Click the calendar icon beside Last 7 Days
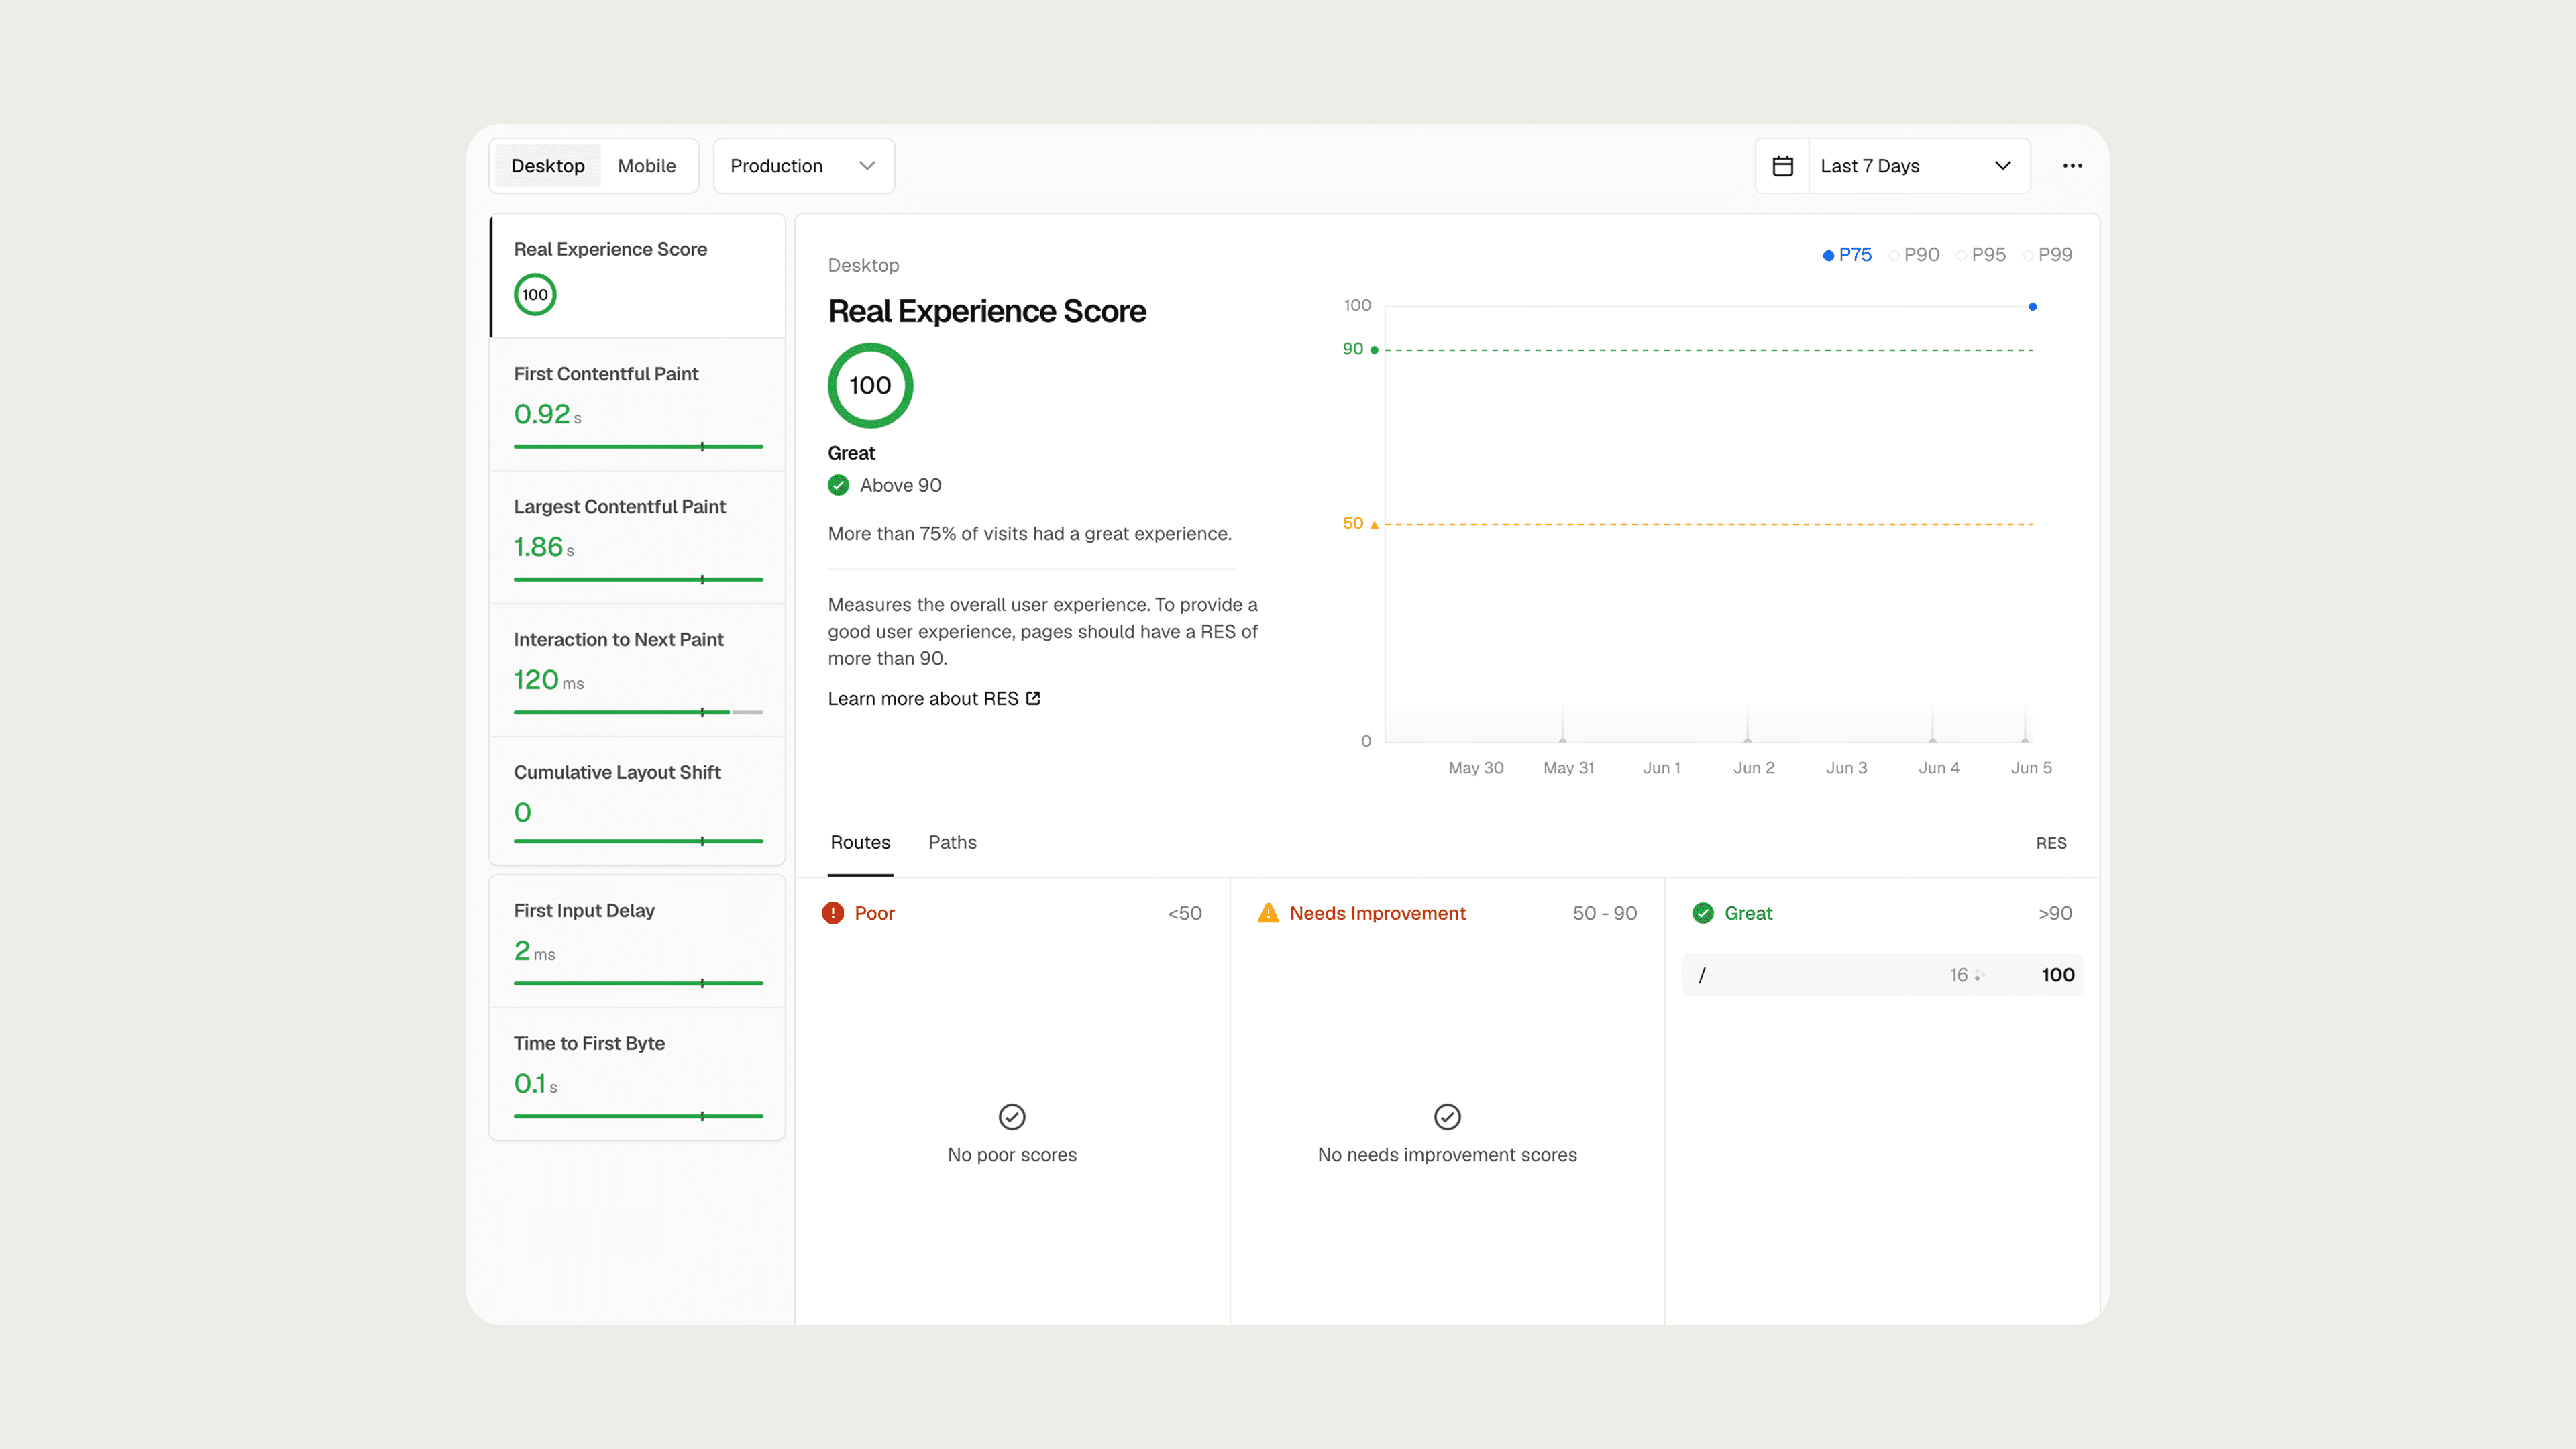2576x1449 pixels. pos(1782,166)
